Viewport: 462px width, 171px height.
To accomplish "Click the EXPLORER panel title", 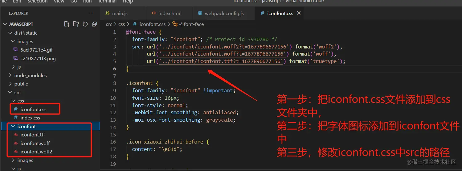I will [x=18, y=13].
